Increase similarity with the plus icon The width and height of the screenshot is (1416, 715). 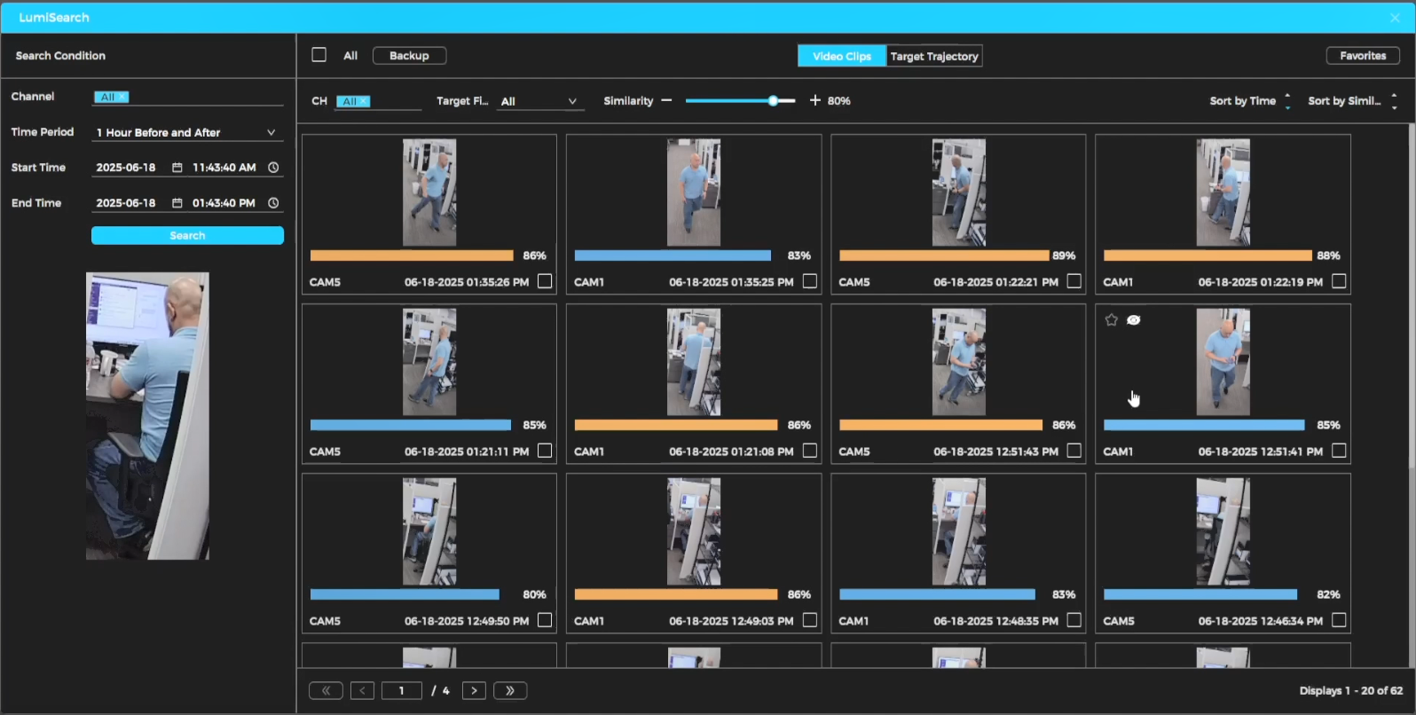[x=814, y=101]
